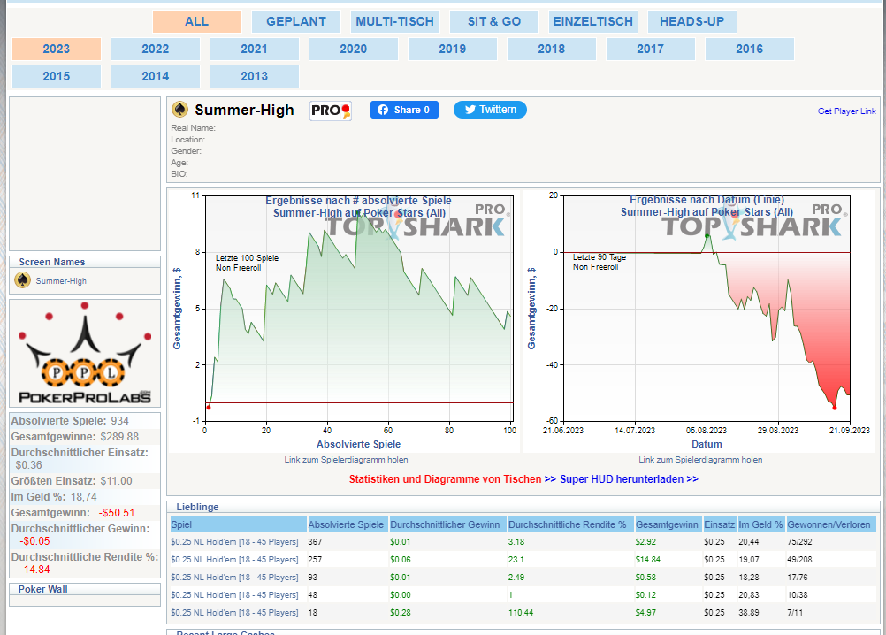Open $0.25 NL Hold'em row with 48 games

click(234, 595)
